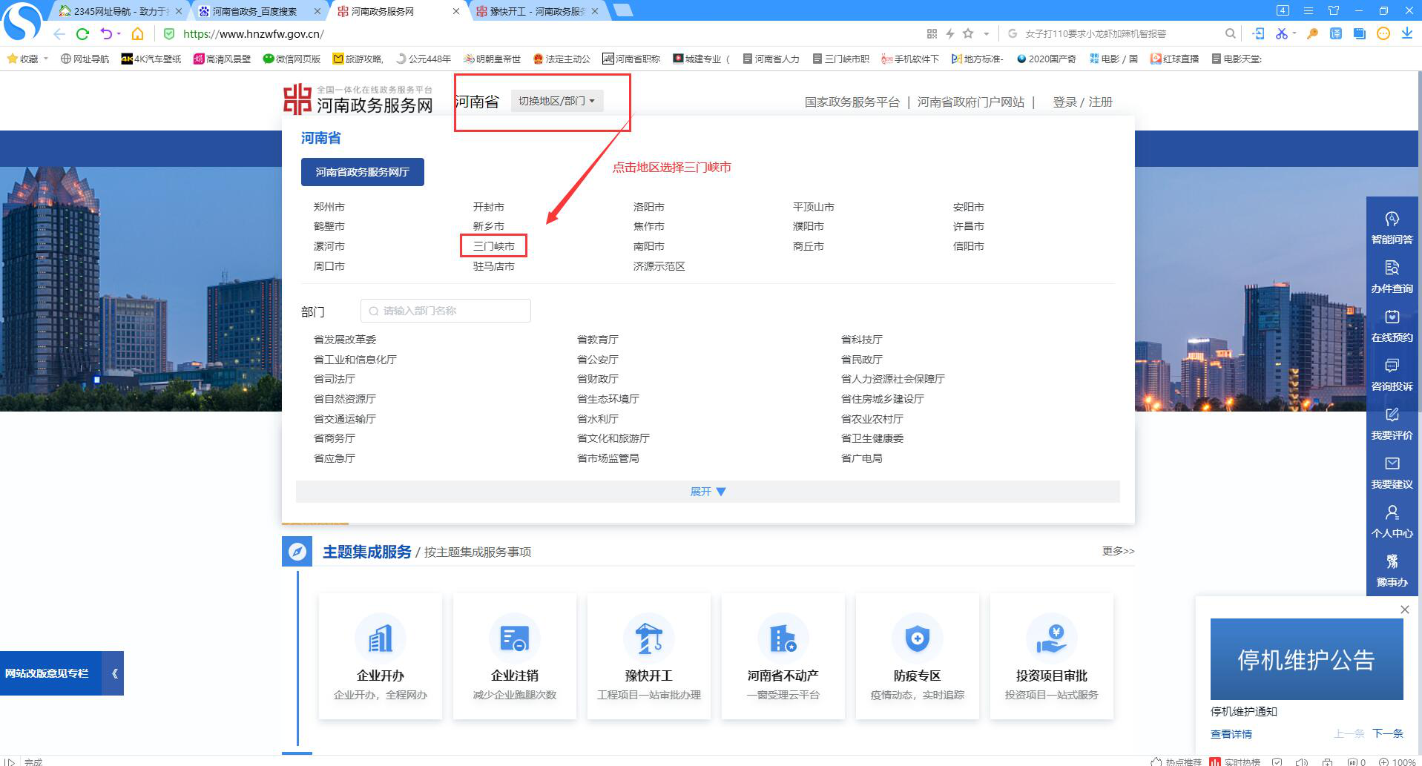Open the 在线预约 sidebar feature

pos(1392,326)
